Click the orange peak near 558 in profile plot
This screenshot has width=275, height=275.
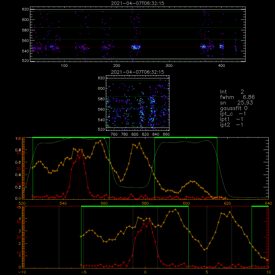[x=100, y=141]
